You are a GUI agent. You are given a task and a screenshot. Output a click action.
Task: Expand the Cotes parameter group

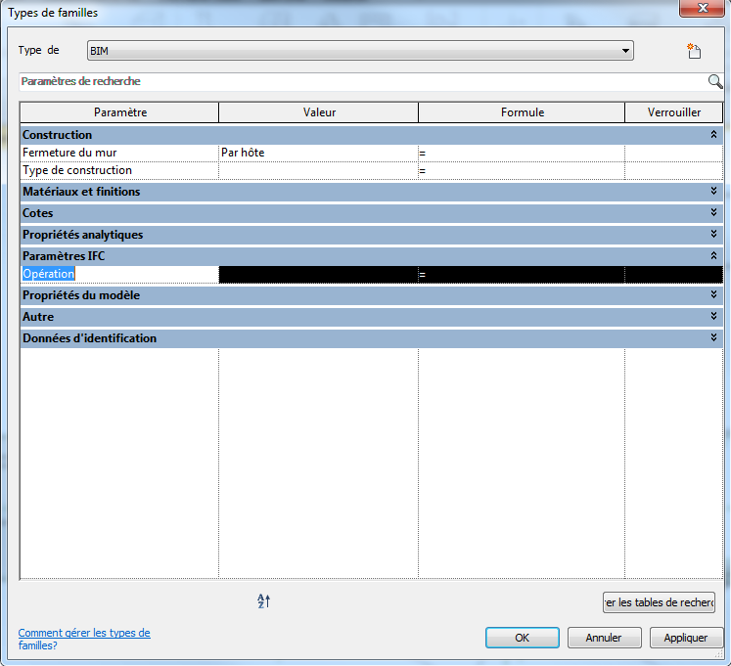[714, 213]
